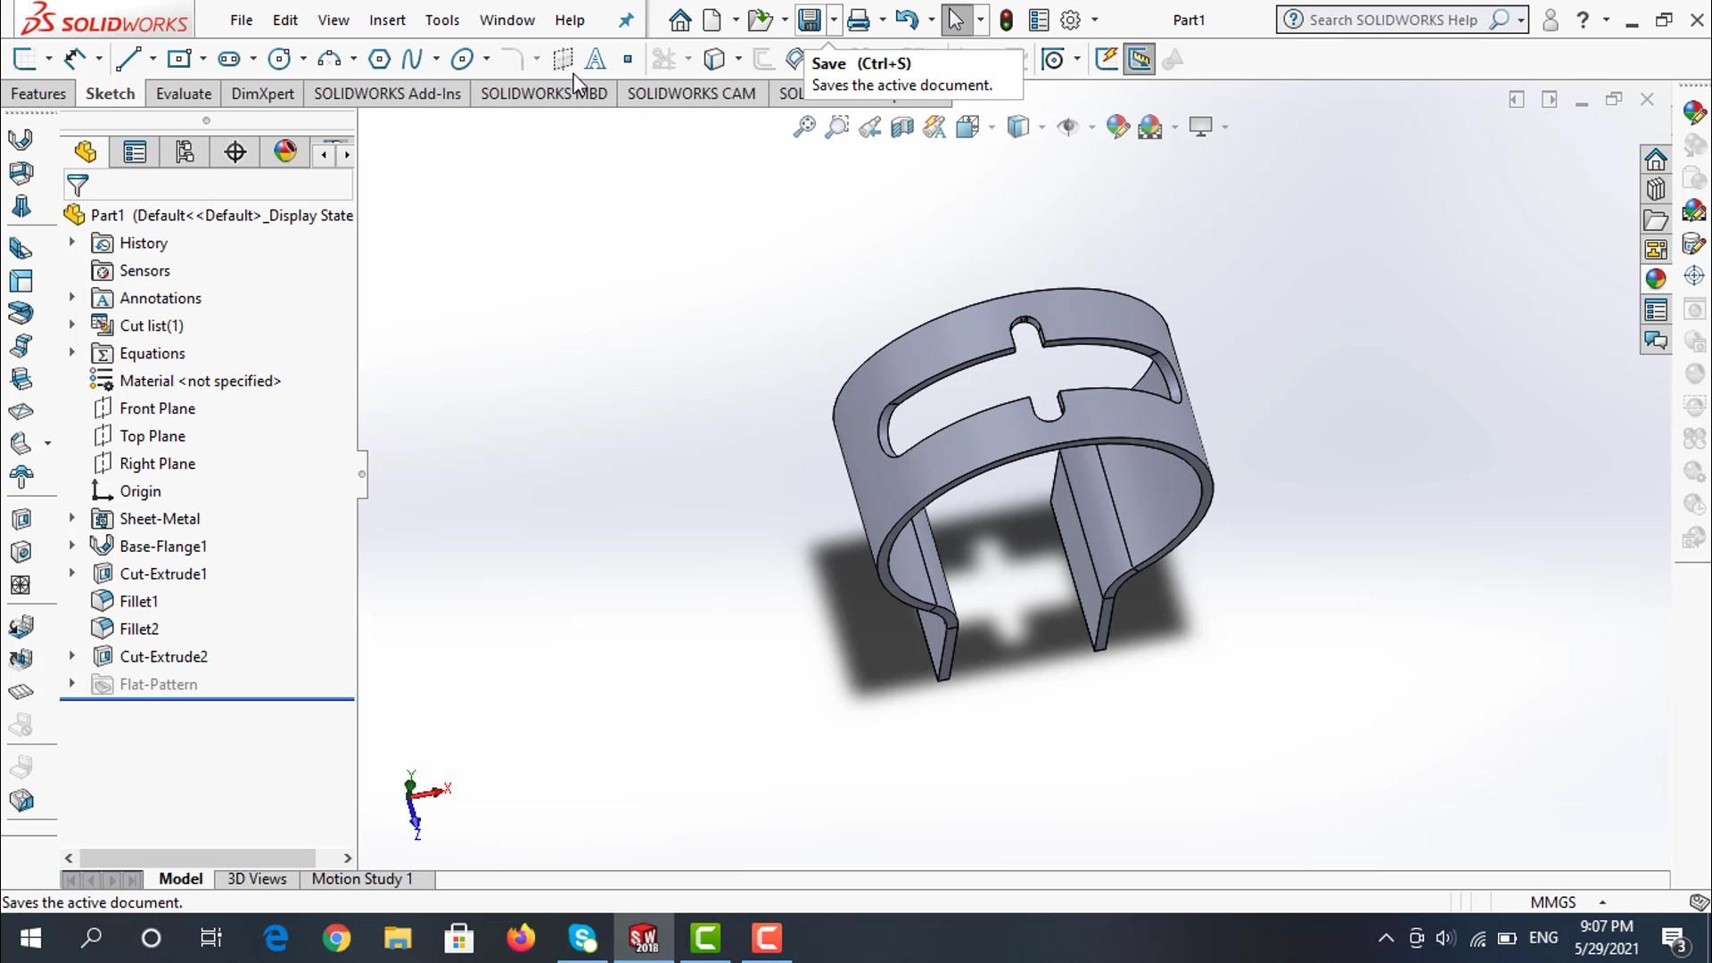Open the SOLIDWORKS Resources home icon

[1656, 160]
